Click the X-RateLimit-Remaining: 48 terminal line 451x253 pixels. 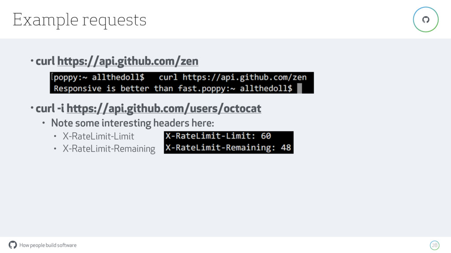(229, 148)
